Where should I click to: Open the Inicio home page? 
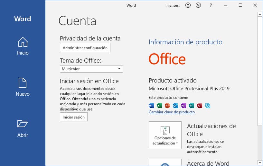click(x=23, y=46)
